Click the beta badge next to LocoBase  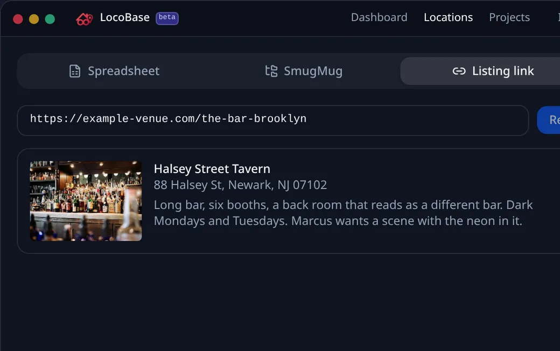pos(167,18)
